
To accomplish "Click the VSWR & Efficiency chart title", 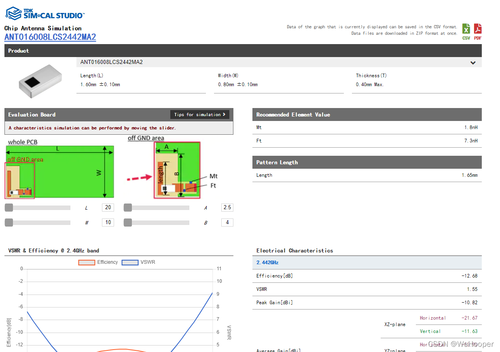I will (54, 250).
